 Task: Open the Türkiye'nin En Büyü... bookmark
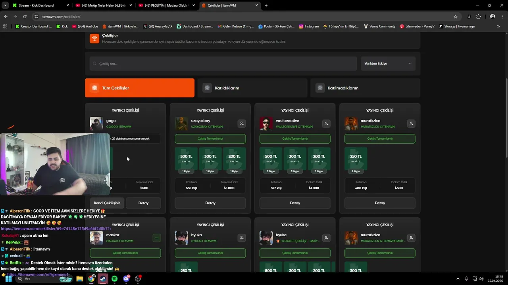tap(341, 27)
